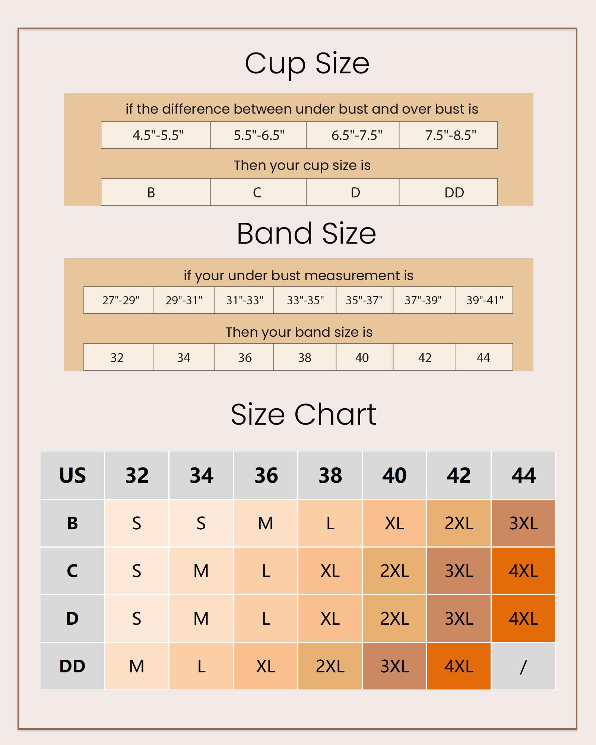Select the 27"-29" under bust cell
596x745 pixels.
pyautogui.click(x=120, y=300)
